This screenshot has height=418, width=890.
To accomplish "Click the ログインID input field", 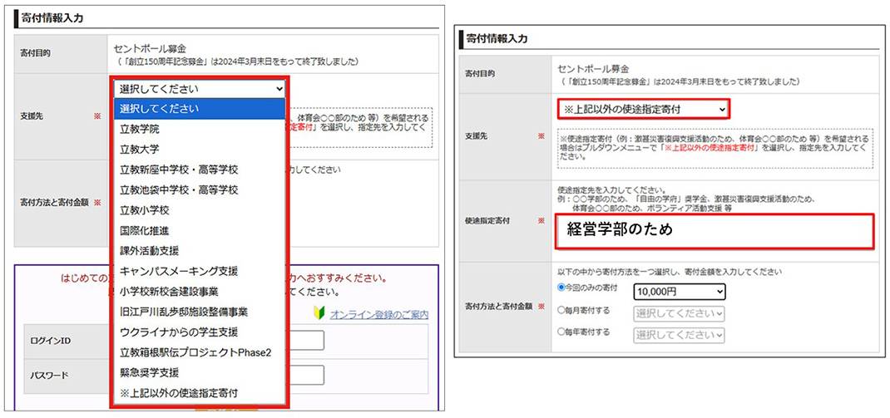I will pyautogui.click(x=306, y=342).
